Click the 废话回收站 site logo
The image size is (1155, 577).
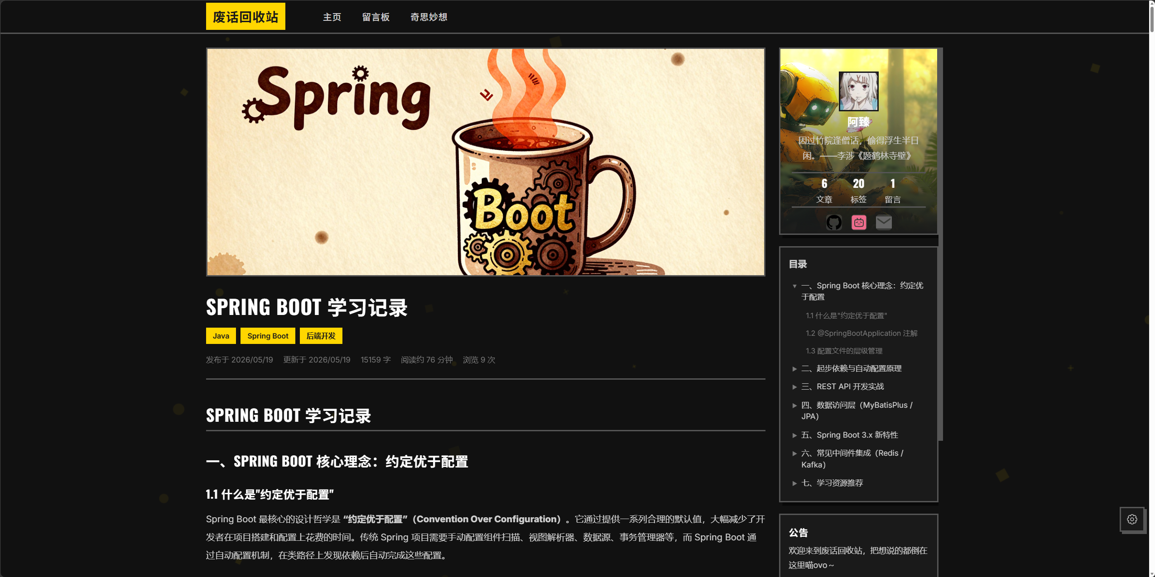pos(245,16)
